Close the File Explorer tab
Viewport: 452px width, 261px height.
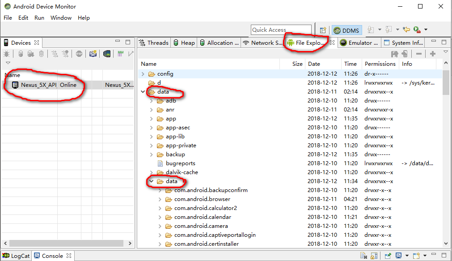click(x=332, y=43)
